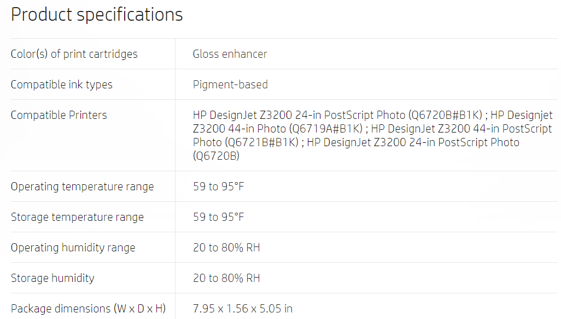Select the Package dimensions (W x D x H) label
561x319 pixels.
[88, 309]
